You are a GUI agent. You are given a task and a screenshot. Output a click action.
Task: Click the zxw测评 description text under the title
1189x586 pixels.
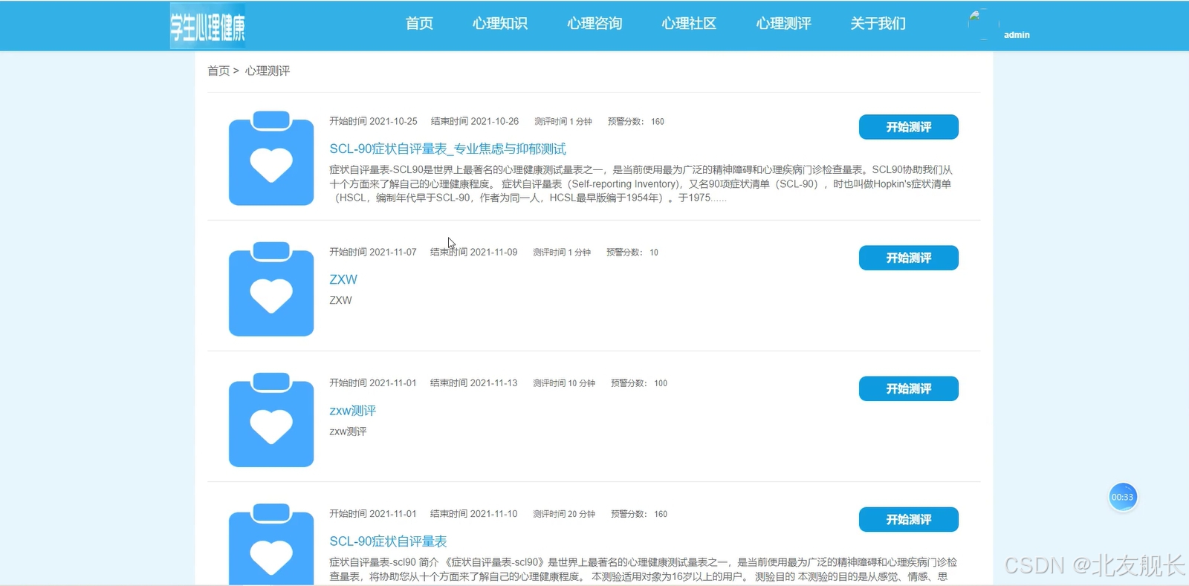click(348, 432)
